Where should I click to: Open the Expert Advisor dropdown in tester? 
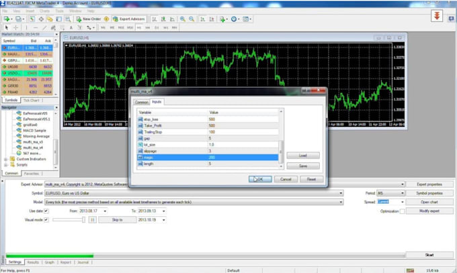pyautogui.click(x=403, y=184)
